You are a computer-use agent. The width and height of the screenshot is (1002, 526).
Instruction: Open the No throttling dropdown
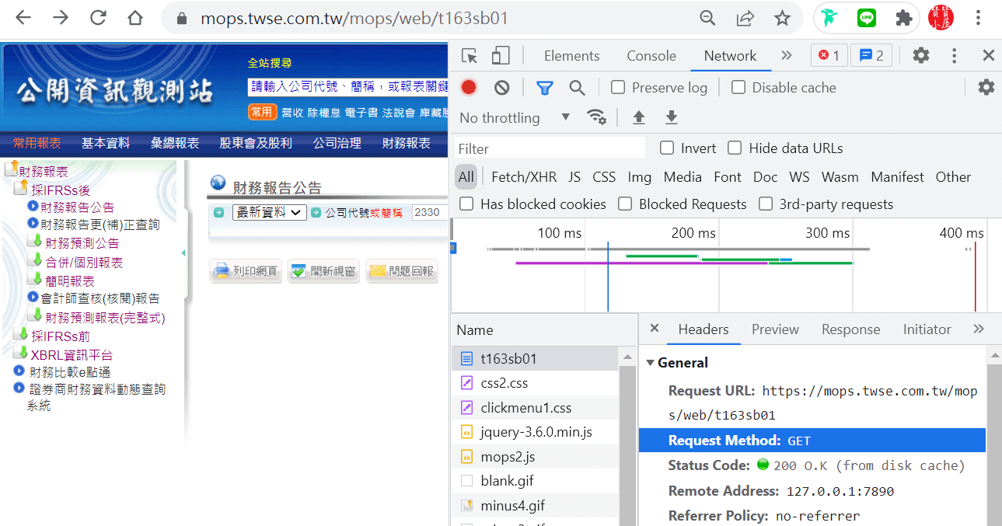coord(515,117)
